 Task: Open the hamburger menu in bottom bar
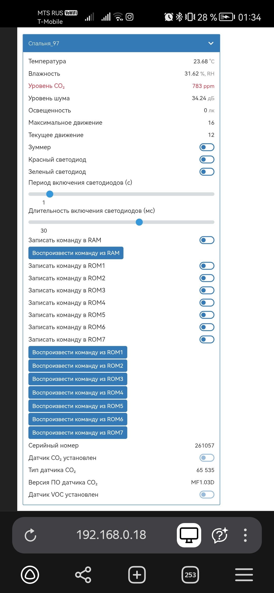point(244,575)
